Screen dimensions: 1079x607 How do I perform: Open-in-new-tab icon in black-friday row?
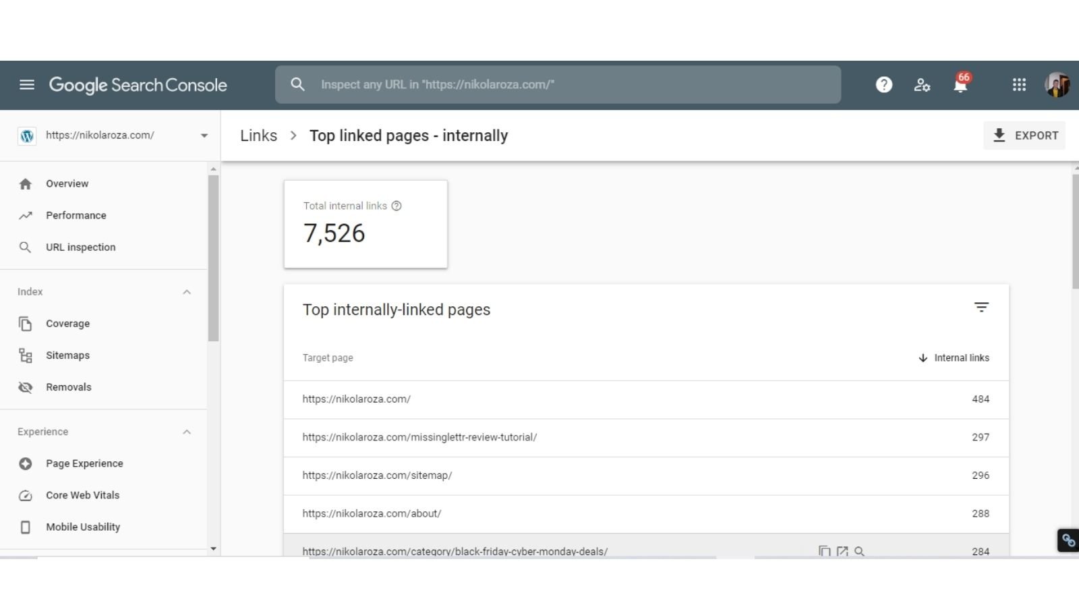point(842,552)
